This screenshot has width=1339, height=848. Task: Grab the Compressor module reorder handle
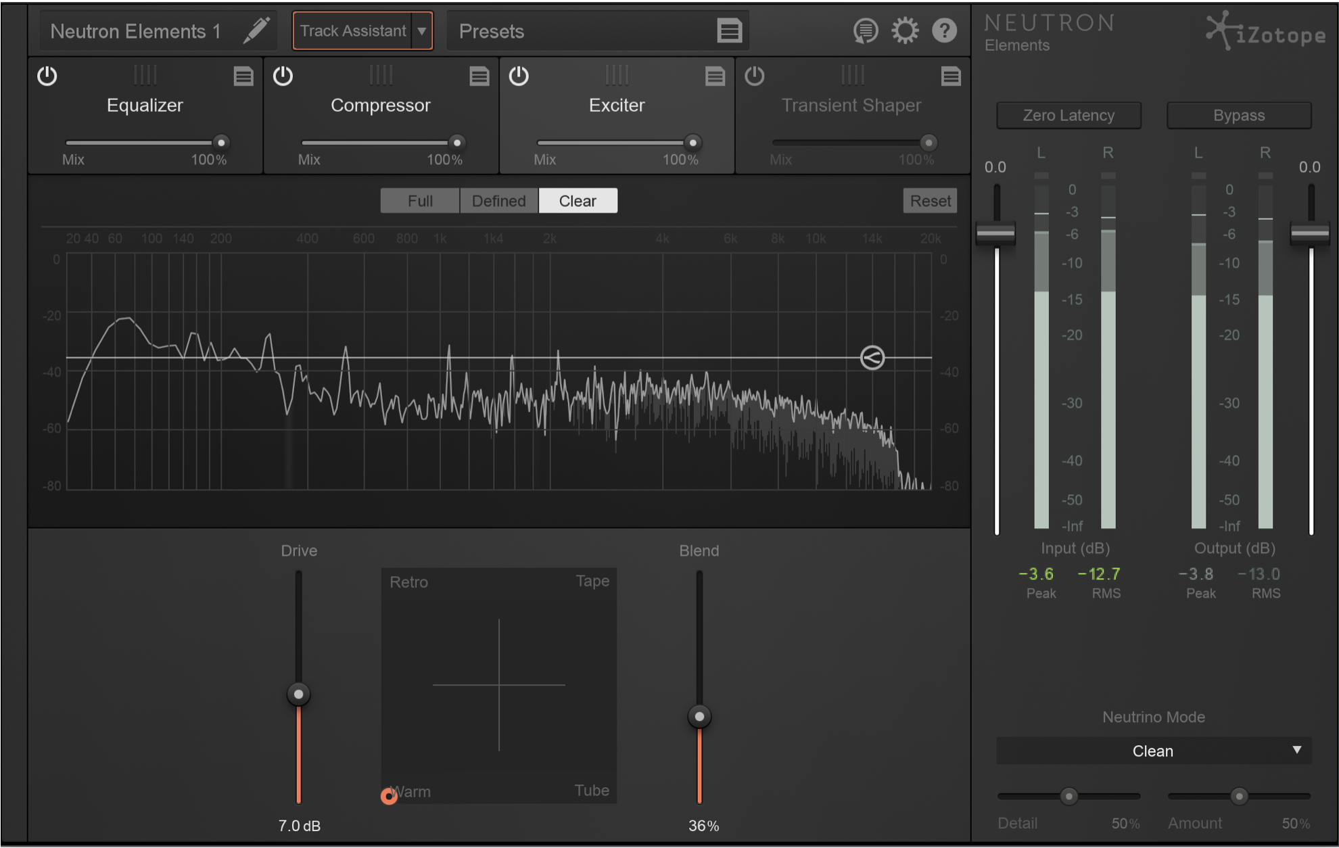(x=381, y=75)
